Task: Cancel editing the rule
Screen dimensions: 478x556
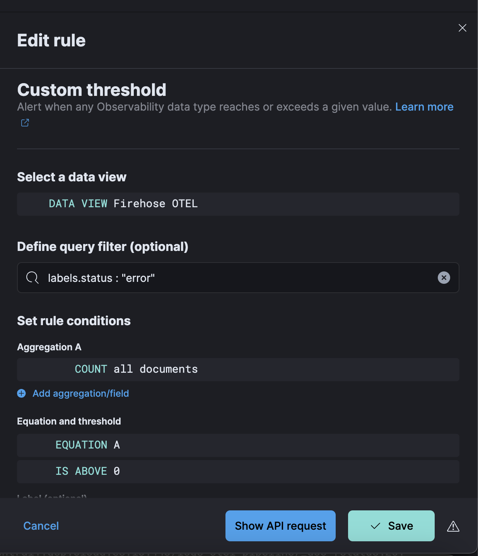Action: click(41, 526)
